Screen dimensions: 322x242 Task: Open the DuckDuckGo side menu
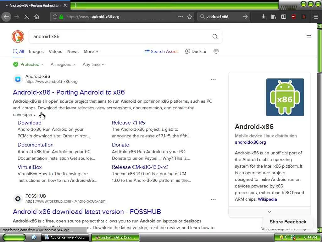(309, 36)
